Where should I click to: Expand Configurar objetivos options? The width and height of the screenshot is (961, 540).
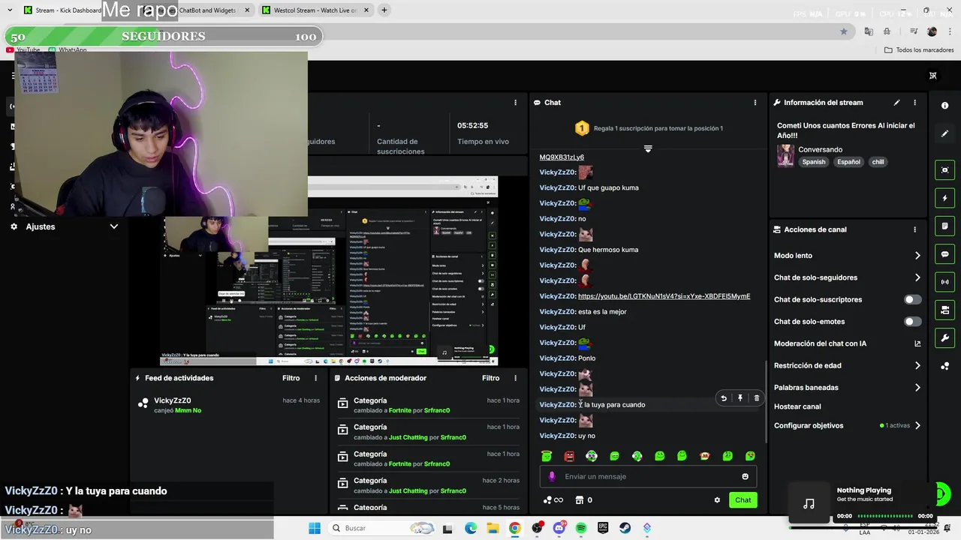pos(917,426)
